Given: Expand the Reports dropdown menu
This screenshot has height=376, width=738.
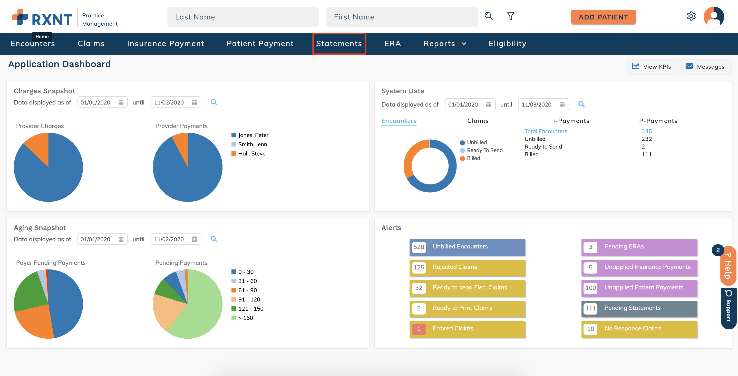Looking at the screenshot, I should 445,44.
